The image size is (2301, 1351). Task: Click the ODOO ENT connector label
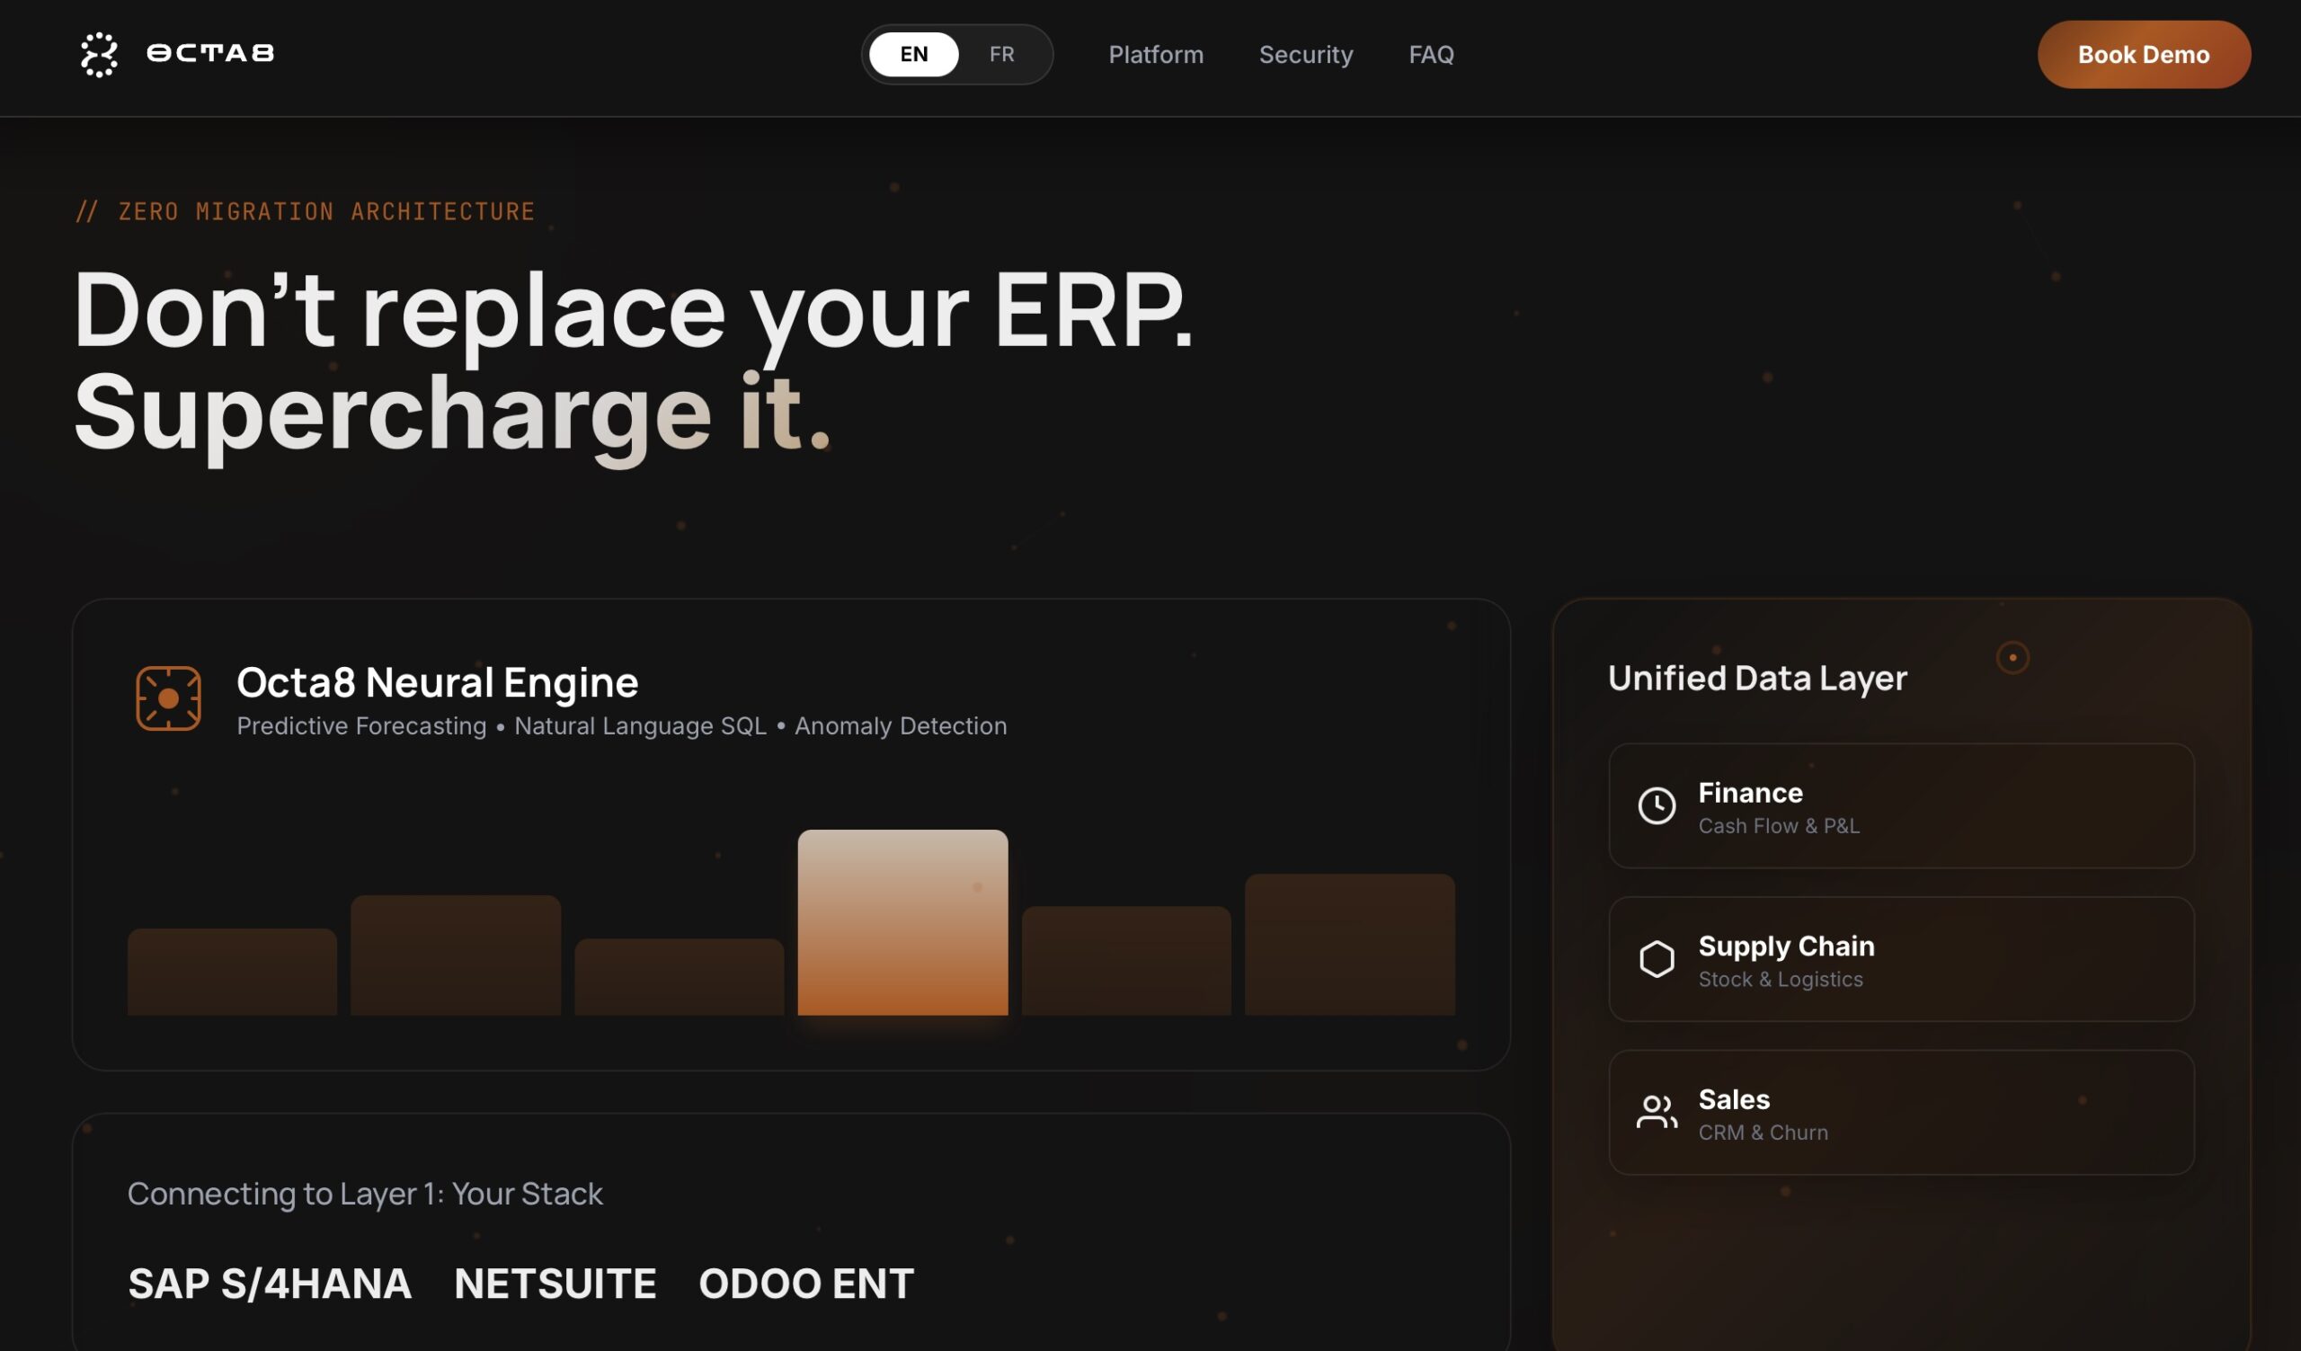(805, 1284)
